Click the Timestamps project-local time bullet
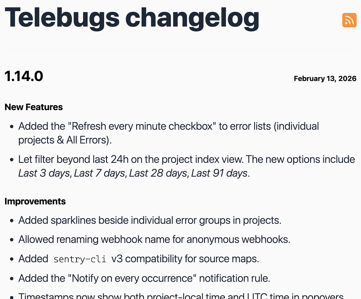The height and width of the screenshot is (299, 361). (x=181, y=295)
